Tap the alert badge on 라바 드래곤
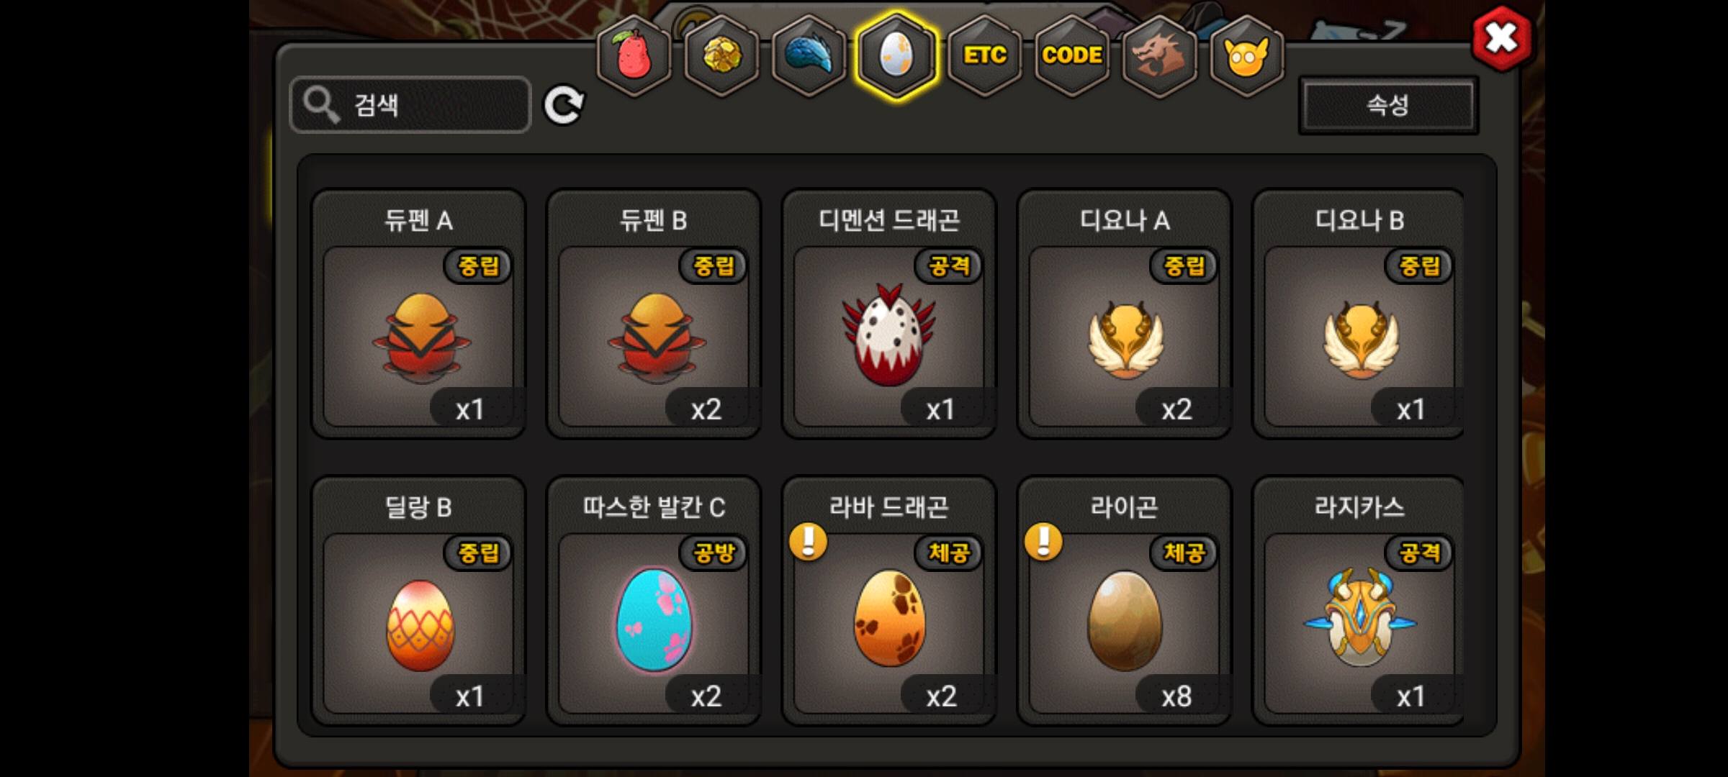 point(808,541)
